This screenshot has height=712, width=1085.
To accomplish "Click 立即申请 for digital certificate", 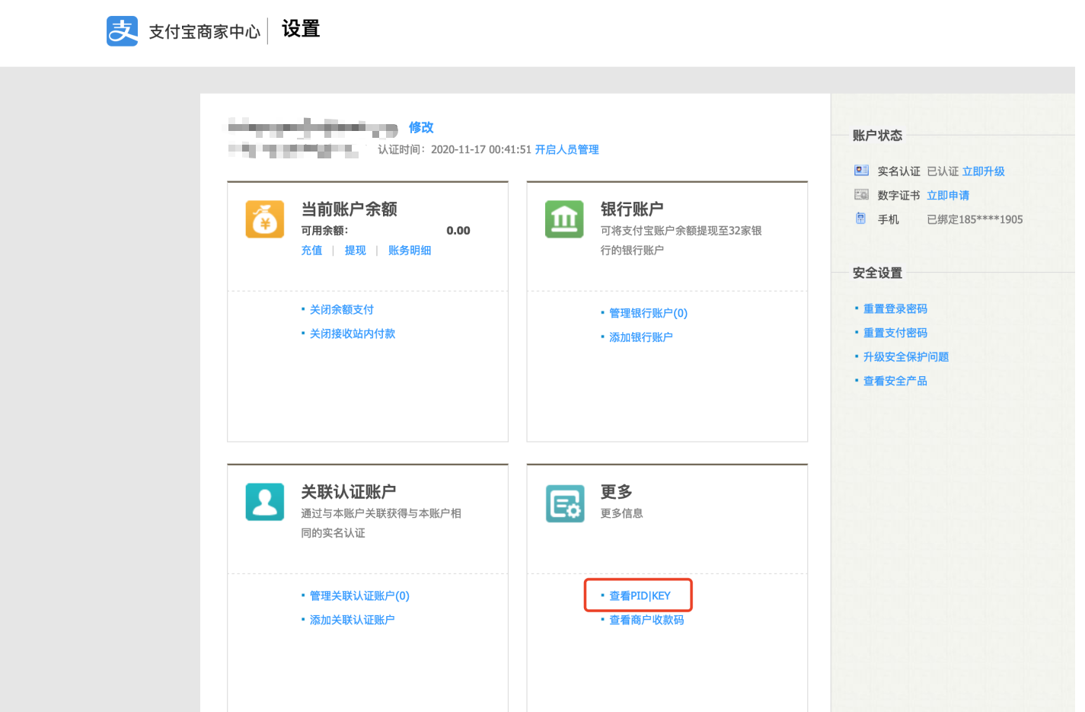I will tap(948, 196).
